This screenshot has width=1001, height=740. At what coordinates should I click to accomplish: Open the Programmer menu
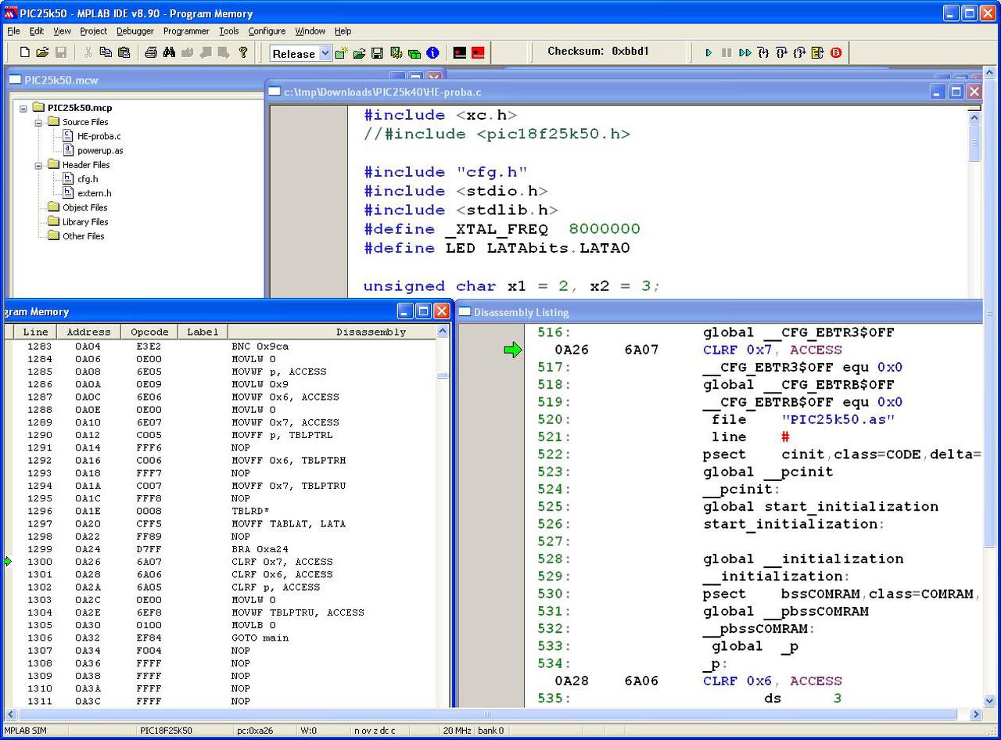pyautogui.click(x=186, y=31)
